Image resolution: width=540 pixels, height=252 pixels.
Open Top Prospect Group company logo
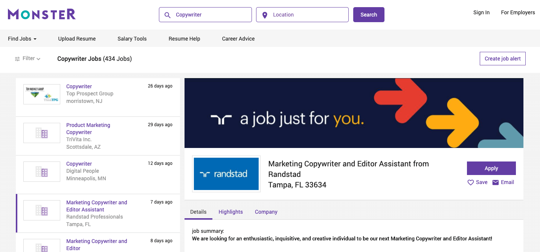pos(42,94)
